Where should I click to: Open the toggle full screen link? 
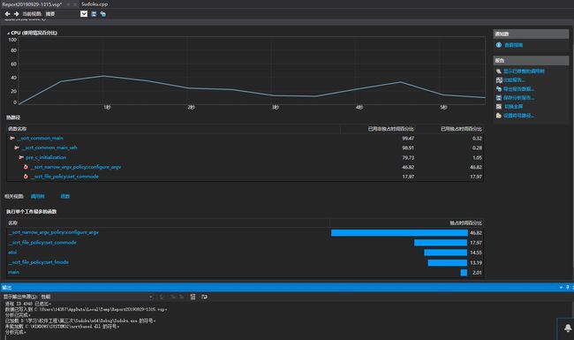pyautogui.click(x=514, y=107)
